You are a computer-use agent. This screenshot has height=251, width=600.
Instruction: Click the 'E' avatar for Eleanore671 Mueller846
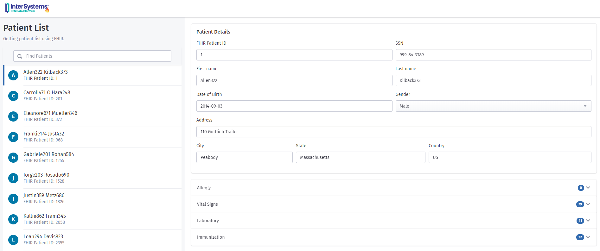point(13,116)
